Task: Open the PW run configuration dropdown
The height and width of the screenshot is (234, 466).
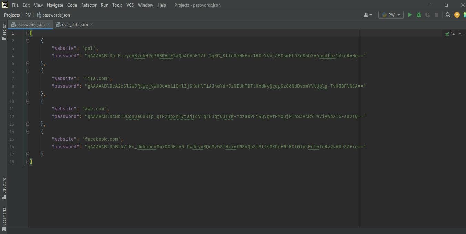Action: tap(391, 15)
